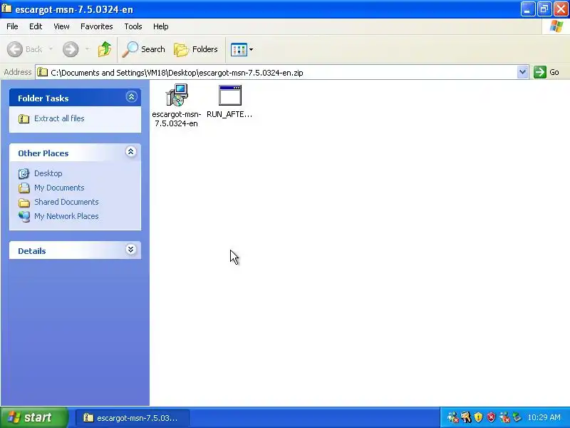Select the RUN_AFTE... file icon
570x428 pixels.
point(229,96)
